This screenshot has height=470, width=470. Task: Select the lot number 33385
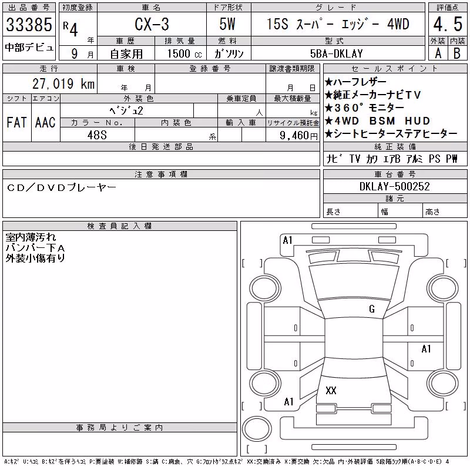click(29, 25)
